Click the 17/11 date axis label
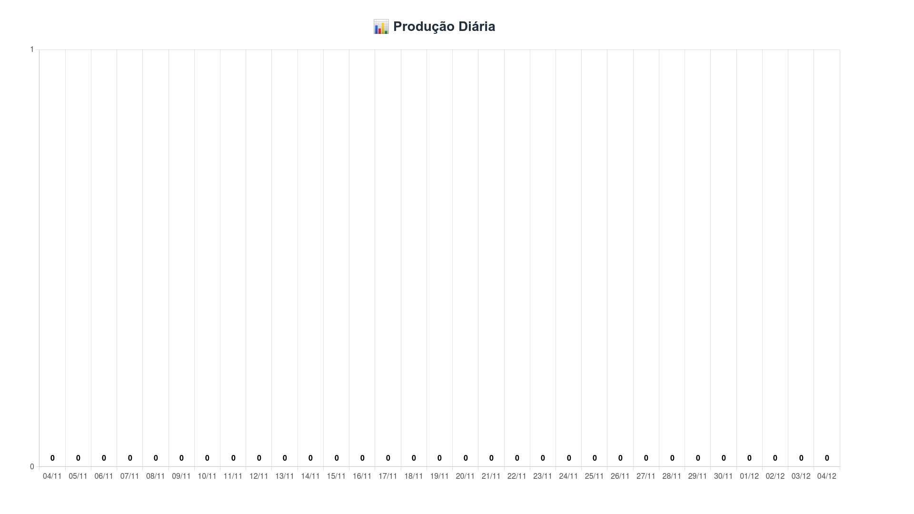Viewport: 914px width, 514px height. [387, 476]
